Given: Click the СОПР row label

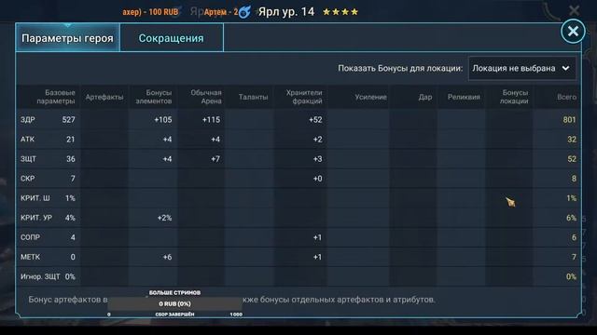Looking at the screenshot, I should coord(30,237).
